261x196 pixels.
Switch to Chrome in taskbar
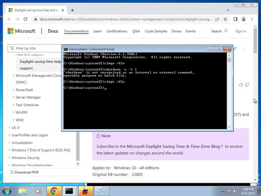point(54,191)
